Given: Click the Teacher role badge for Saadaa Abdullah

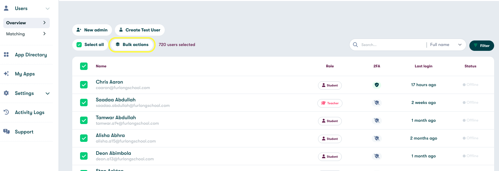Looking at the screenshot, I should (x=330, y=103).
